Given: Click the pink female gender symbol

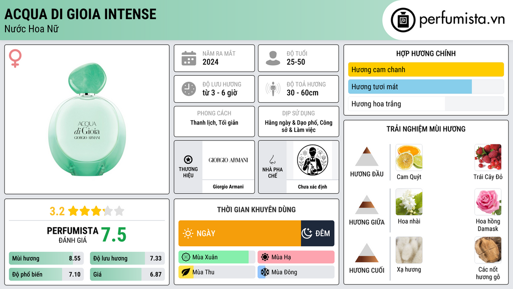Looking at the screenshot, I should (15, 58).
